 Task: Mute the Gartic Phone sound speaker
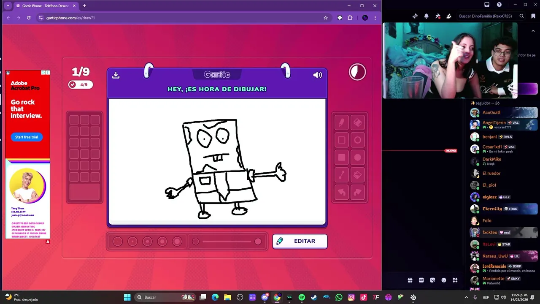pos(318,75)
